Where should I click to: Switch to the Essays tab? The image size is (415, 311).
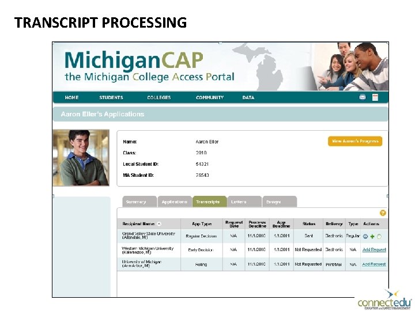pos(280,202)
